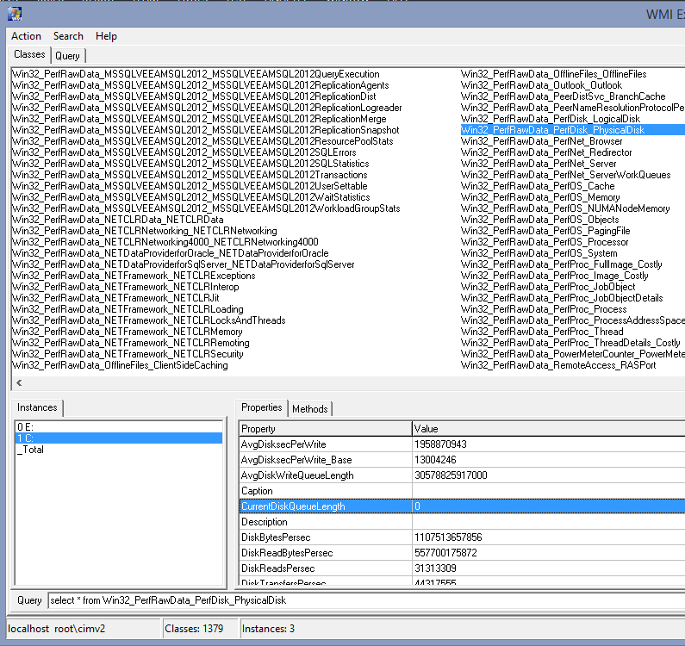Select instance 1 C:
Viewport: 685px width, 646px height.
[x=118, y=438]
